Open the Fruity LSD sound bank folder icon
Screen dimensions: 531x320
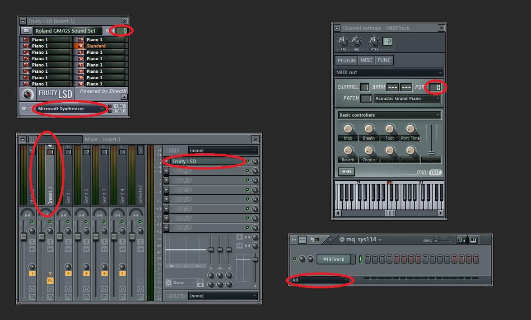coord(26,31)
